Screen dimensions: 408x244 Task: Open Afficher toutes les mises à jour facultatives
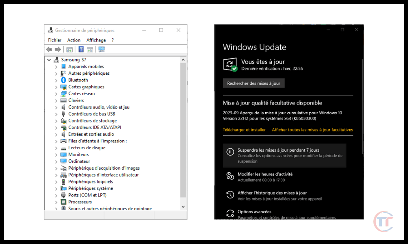(x=313, y=130)
